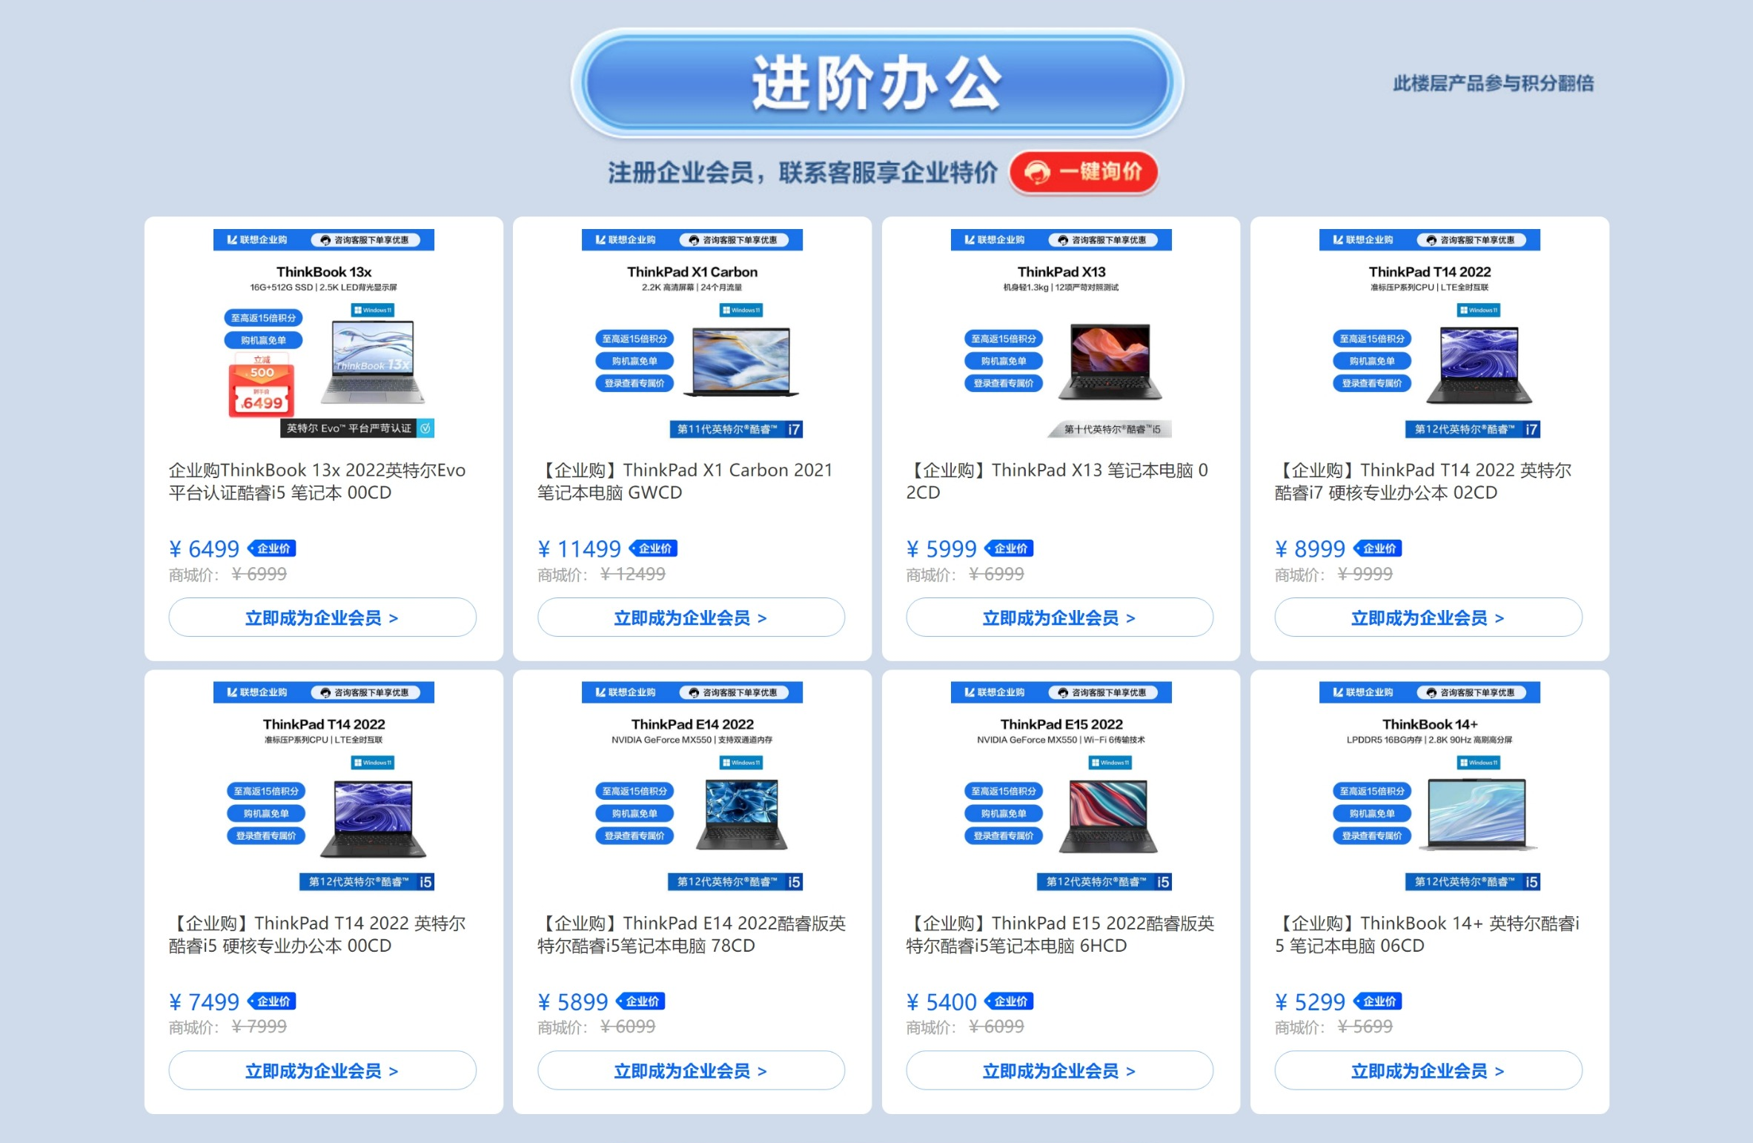Click 立即成为企业会员 under T14 2022 酷睿i7

point(1428,617)
